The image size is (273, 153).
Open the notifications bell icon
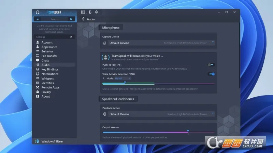click(38, 12)
